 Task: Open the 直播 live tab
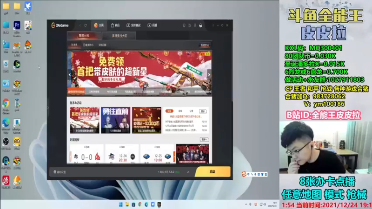click(x=153, y=26)
